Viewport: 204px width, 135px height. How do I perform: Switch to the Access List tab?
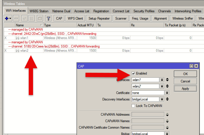coord(82,11)
